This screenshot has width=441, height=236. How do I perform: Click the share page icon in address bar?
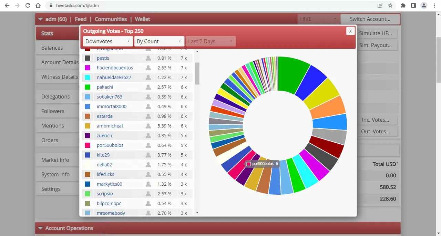[x=380, y=6]
